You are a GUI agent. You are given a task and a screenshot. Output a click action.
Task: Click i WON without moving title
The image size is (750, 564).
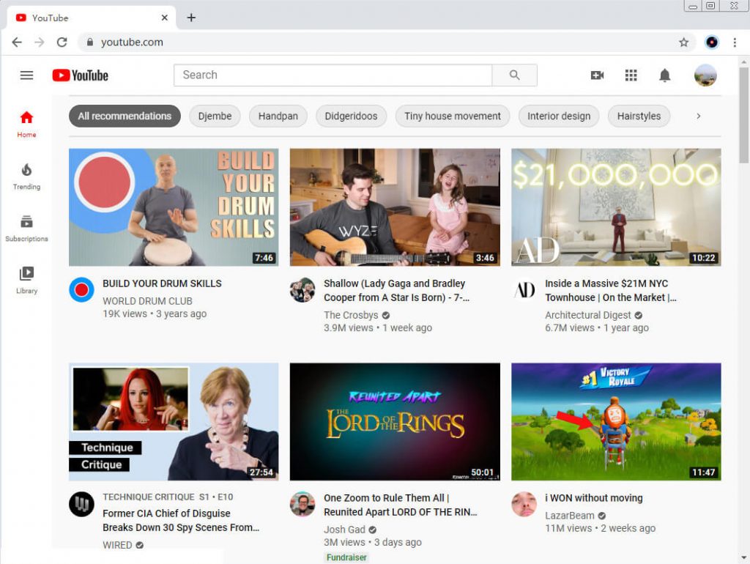tap(593, 498)
